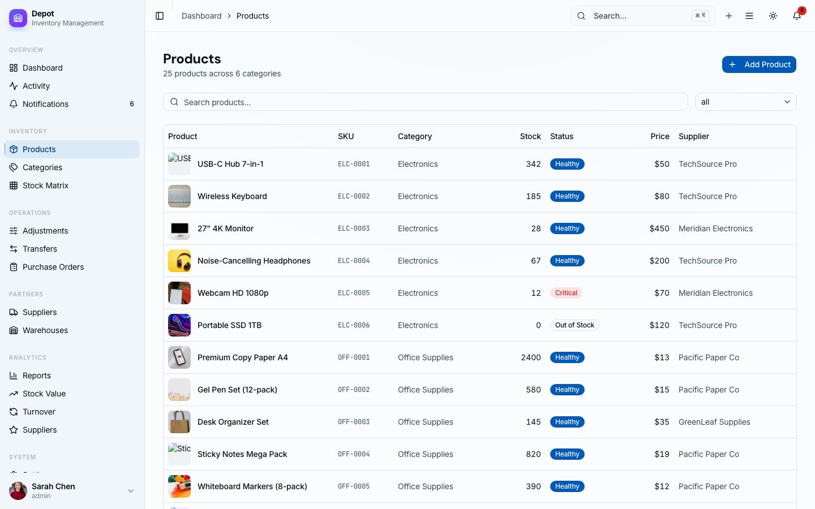Open the Transfers page
The image size is (815, 509).
pos(40,248)
